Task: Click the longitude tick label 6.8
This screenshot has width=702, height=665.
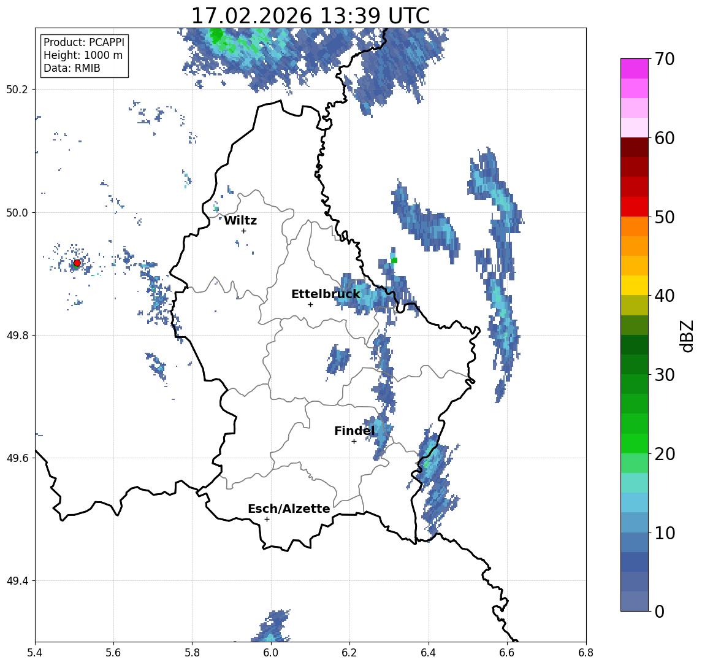Action: pyautogui.click(x=586, y=653)
